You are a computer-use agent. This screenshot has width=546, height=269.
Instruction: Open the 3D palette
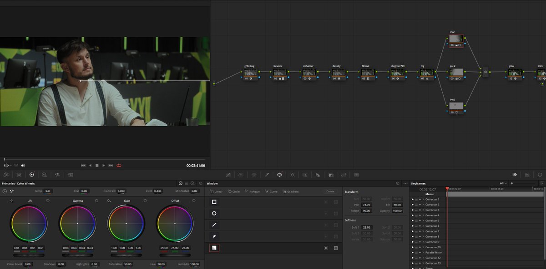357,175
